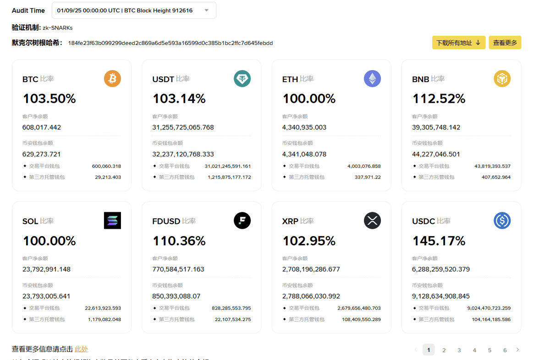
Task: Go to next page using right chevron
Action: 517,350
